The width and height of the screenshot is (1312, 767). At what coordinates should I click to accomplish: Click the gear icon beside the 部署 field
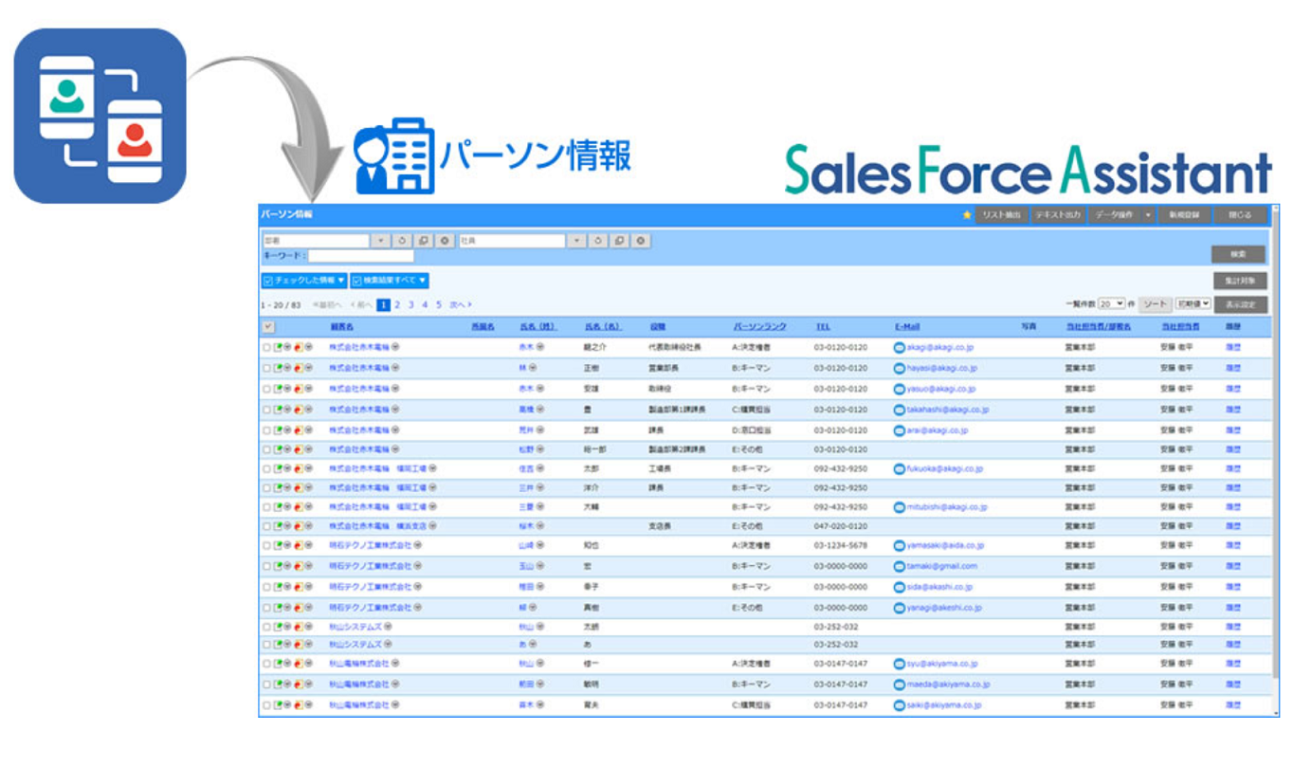click(x=445, y=241)
